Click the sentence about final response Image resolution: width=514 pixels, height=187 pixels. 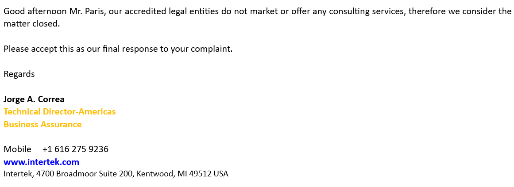click(x=118, y=49)
